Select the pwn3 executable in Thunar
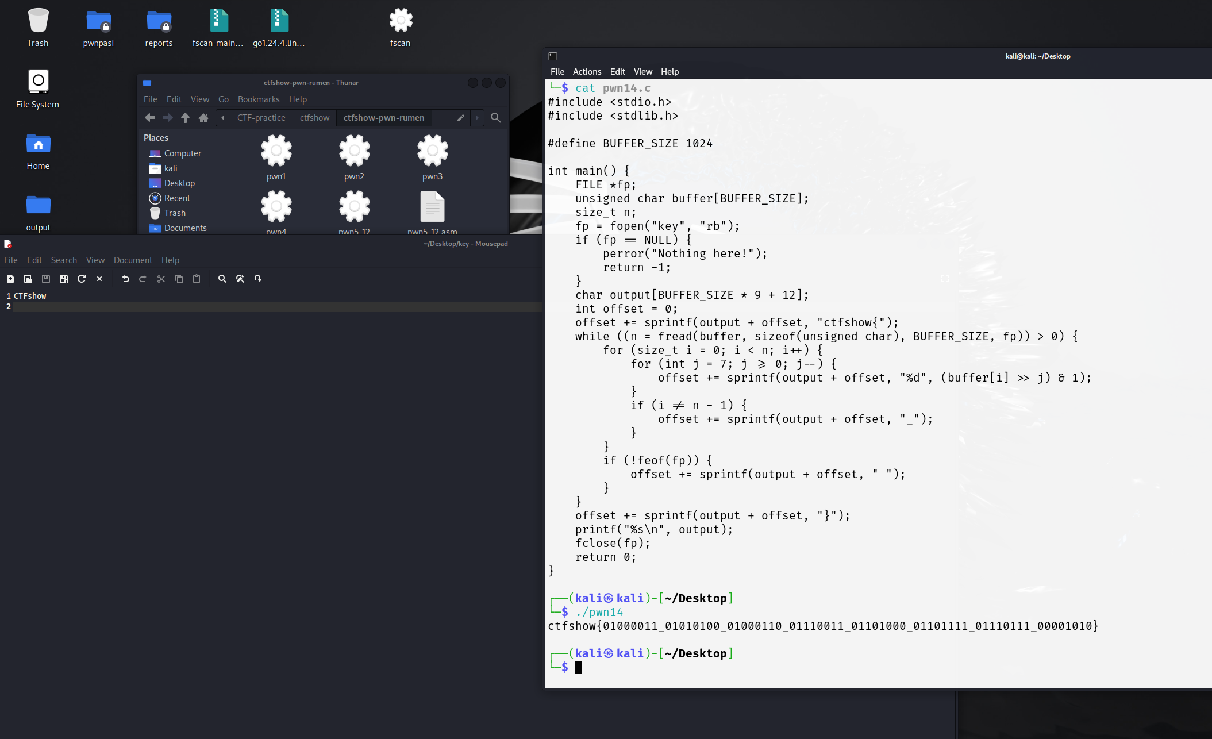Image resolution: width=1212 pixels, height=739 pixels. tap(433, 158)
